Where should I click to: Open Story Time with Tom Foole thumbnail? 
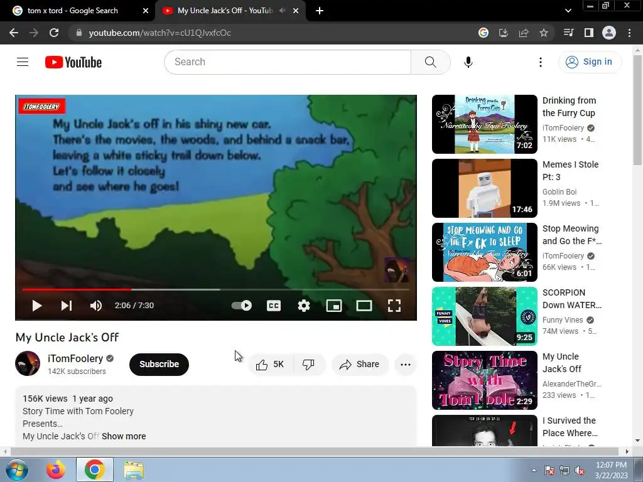tap(484, 380)
